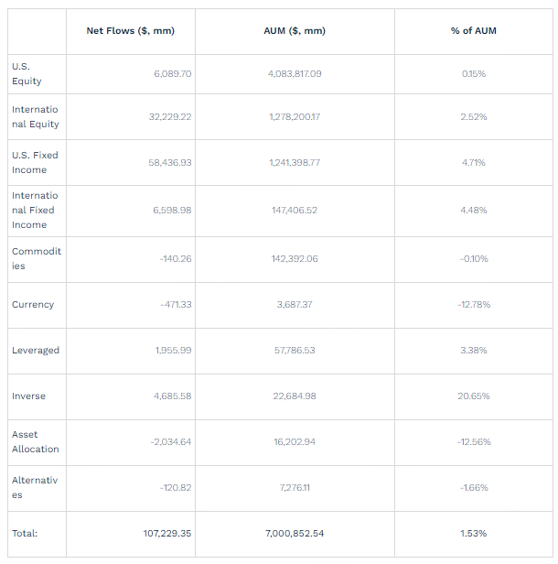Click U.S. Equity net flows value 6,089.70

pos(172,73)
